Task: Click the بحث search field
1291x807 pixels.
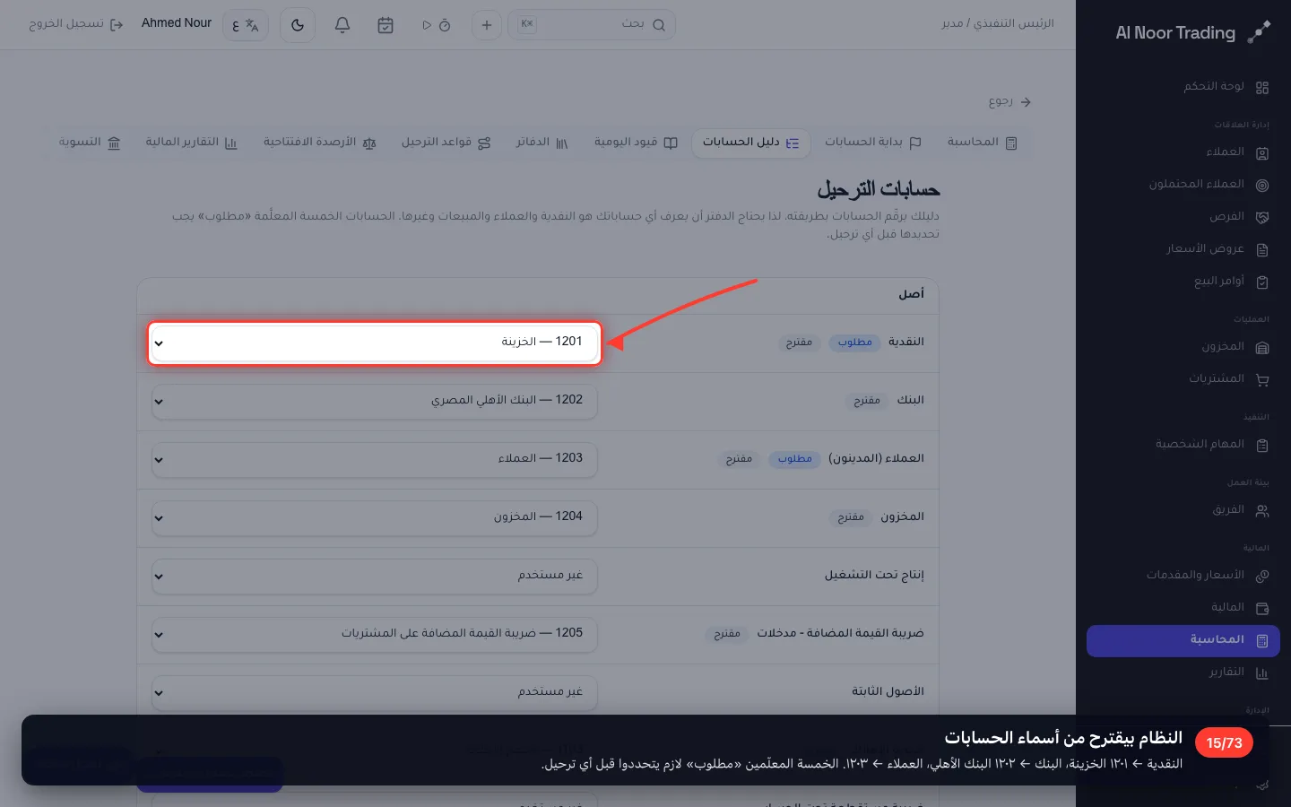Action: point(592,25)
